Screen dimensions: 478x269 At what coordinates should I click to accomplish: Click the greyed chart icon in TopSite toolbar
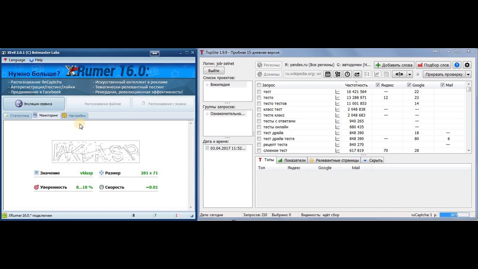pos(377,74)
